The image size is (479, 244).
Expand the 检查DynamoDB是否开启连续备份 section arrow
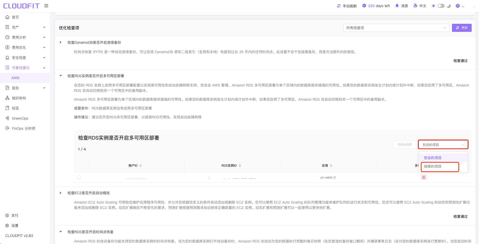(60, 42)
